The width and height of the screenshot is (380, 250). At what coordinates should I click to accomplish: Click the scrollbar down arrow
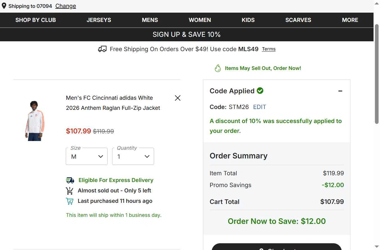click(x=377, y=247)
